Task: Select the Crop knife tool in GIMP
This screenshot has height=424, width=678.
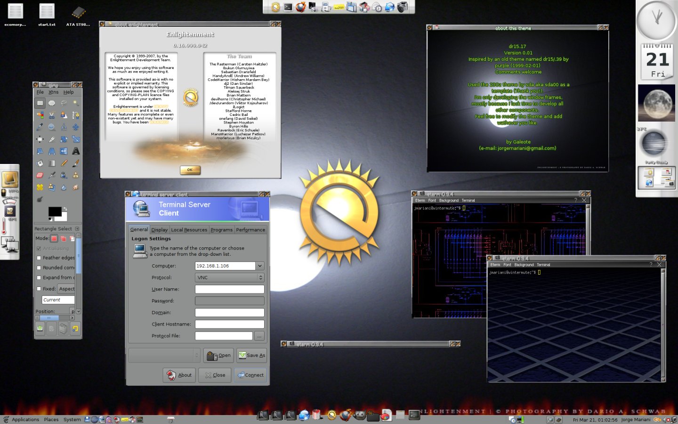Action: tap(52, 139)
